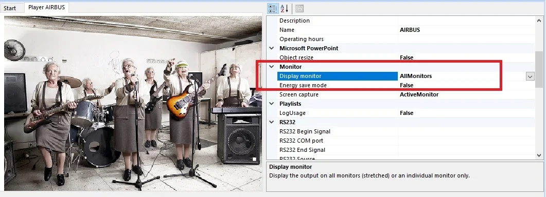Click the empty RS232 COM port value field
This screenshot has width=546, height=197.
tap(467, 141)
